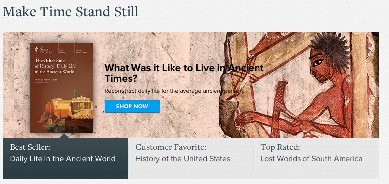The width and height of the screenshot is (389, 184).
Task: Click the red adze tool in the painting
Action: click(279, 108)
